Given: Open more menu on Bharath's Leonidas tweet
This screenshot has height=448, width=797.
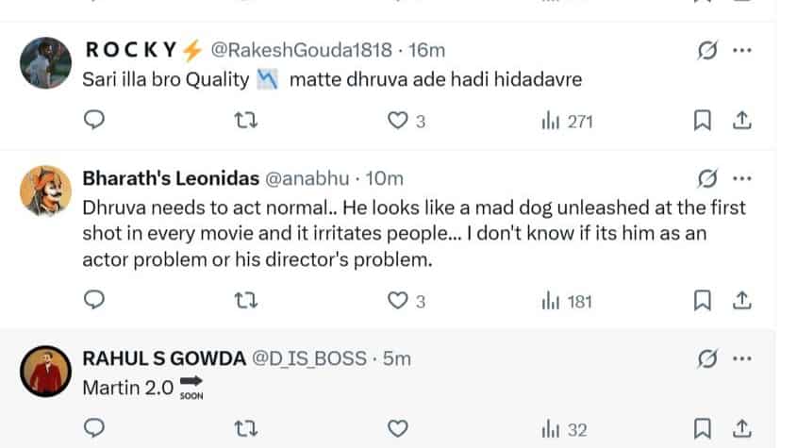Looking at the screenshot, I should (742, 178).
